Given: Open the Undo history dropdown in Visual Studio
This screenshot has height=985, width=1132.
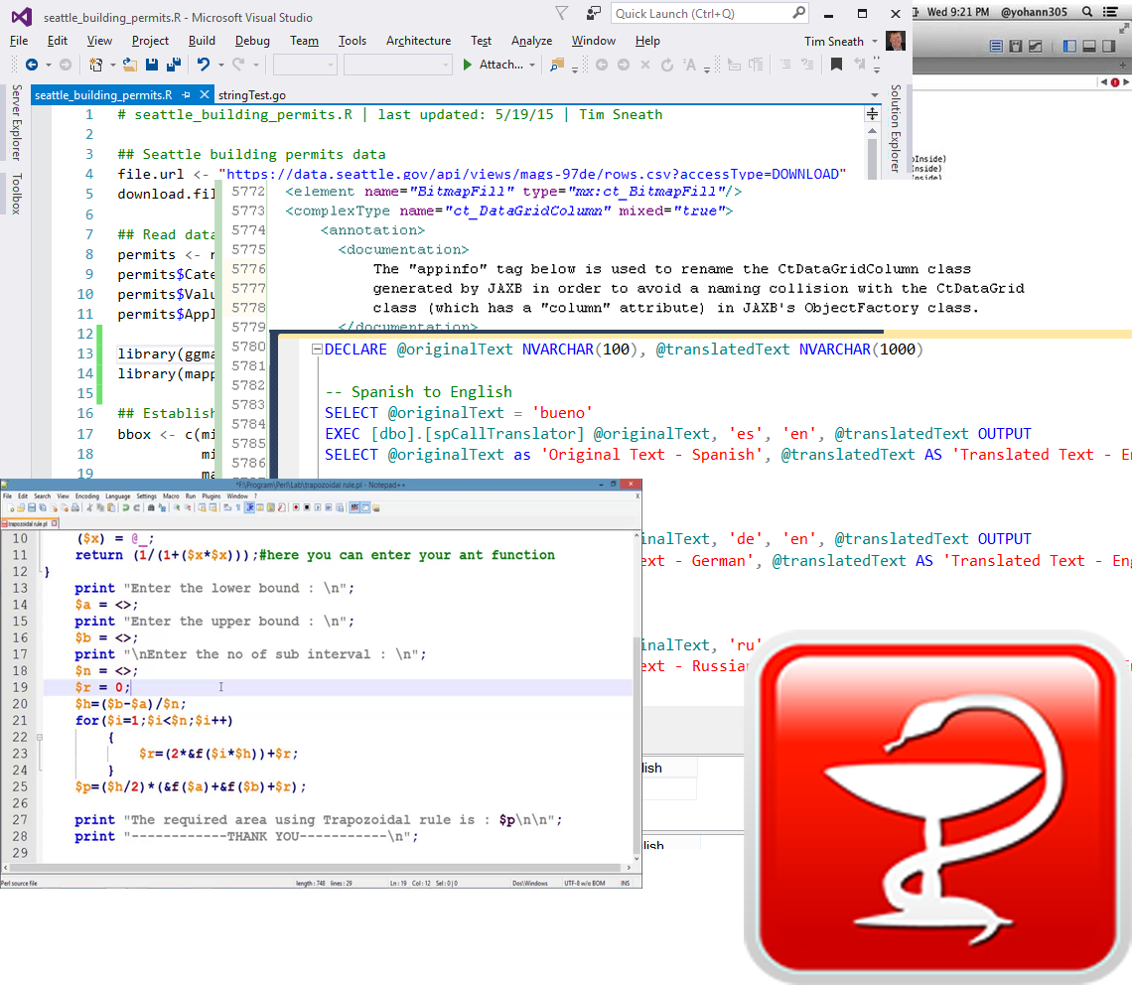Looking at the screenshot, I should (x=220, y=65).
